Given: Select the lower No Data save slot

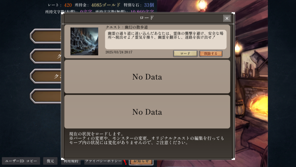Looking at the screenshot, I should click(147, 112).
